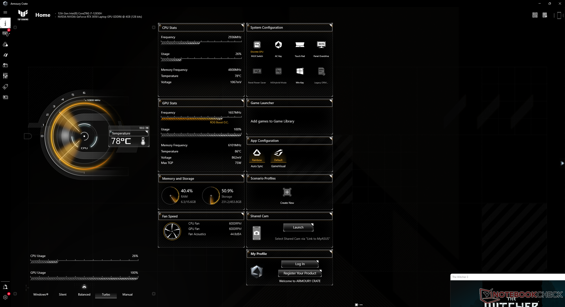Expand the Fan Speed panel corner arrow
This screenshot has width=565, height=307.
coord(242,214)
